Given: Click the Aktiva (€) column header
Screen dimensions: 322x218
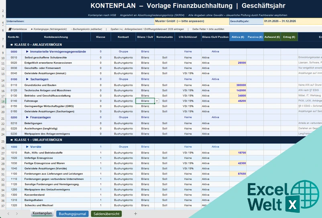Looking at the screenshot, I should point(238,37).
